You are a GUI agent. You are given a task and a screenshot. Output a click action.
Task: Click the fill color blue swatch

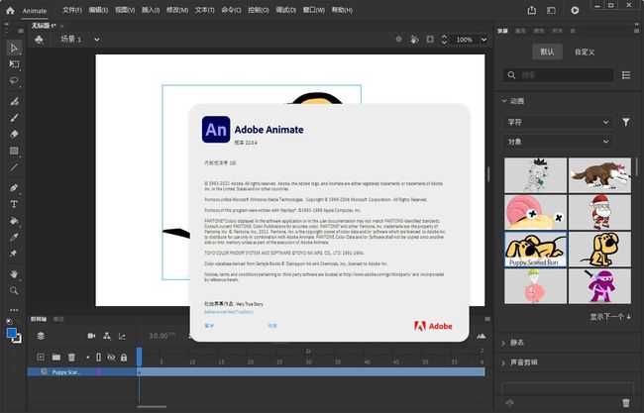pos(12,333)
